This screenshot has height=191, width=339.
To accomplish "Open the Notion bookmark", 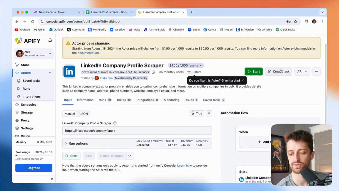I will pos(226,30).
